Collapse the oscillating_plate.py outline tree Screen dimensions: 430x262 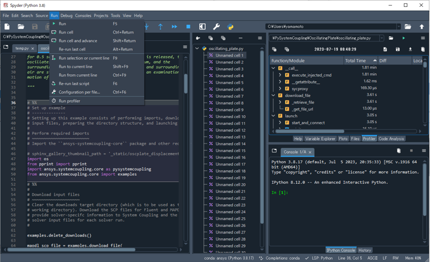coord(198,49)
